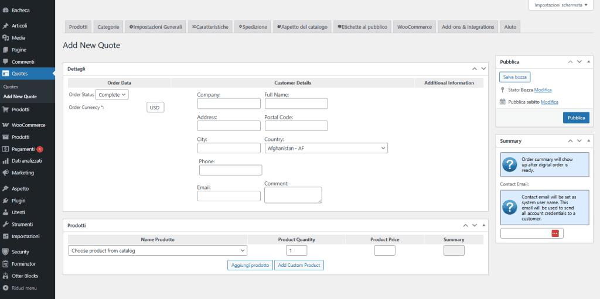Open the WooCommerce sidebar menu icon
600x299 pixels.
5,125
